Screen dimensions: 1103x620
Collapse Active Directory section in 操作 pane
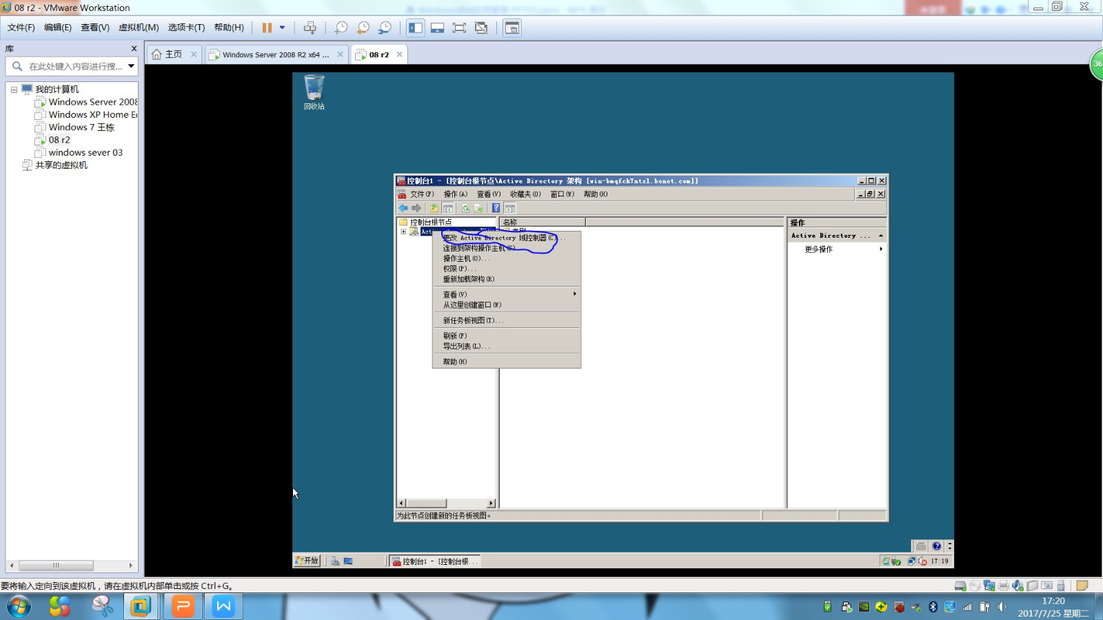point(880,236)
